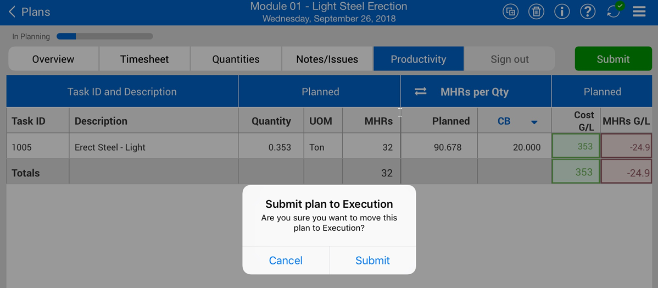Image resolution: width=658 pixels, height=288 pixels.
Task: Select the Quantities tab
Action: click(236, 59)
